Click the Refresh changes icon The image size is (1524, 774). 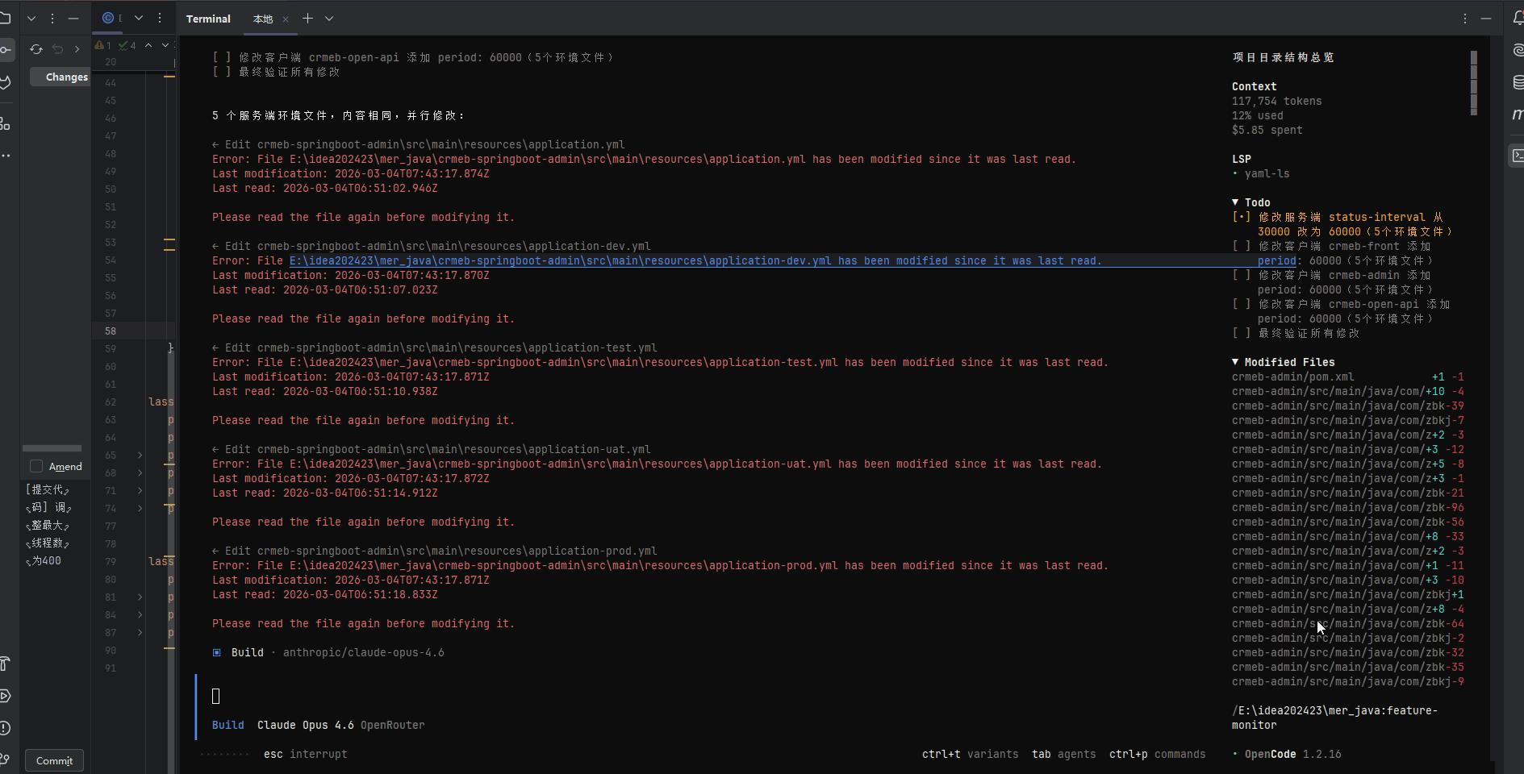click(36, 49)
